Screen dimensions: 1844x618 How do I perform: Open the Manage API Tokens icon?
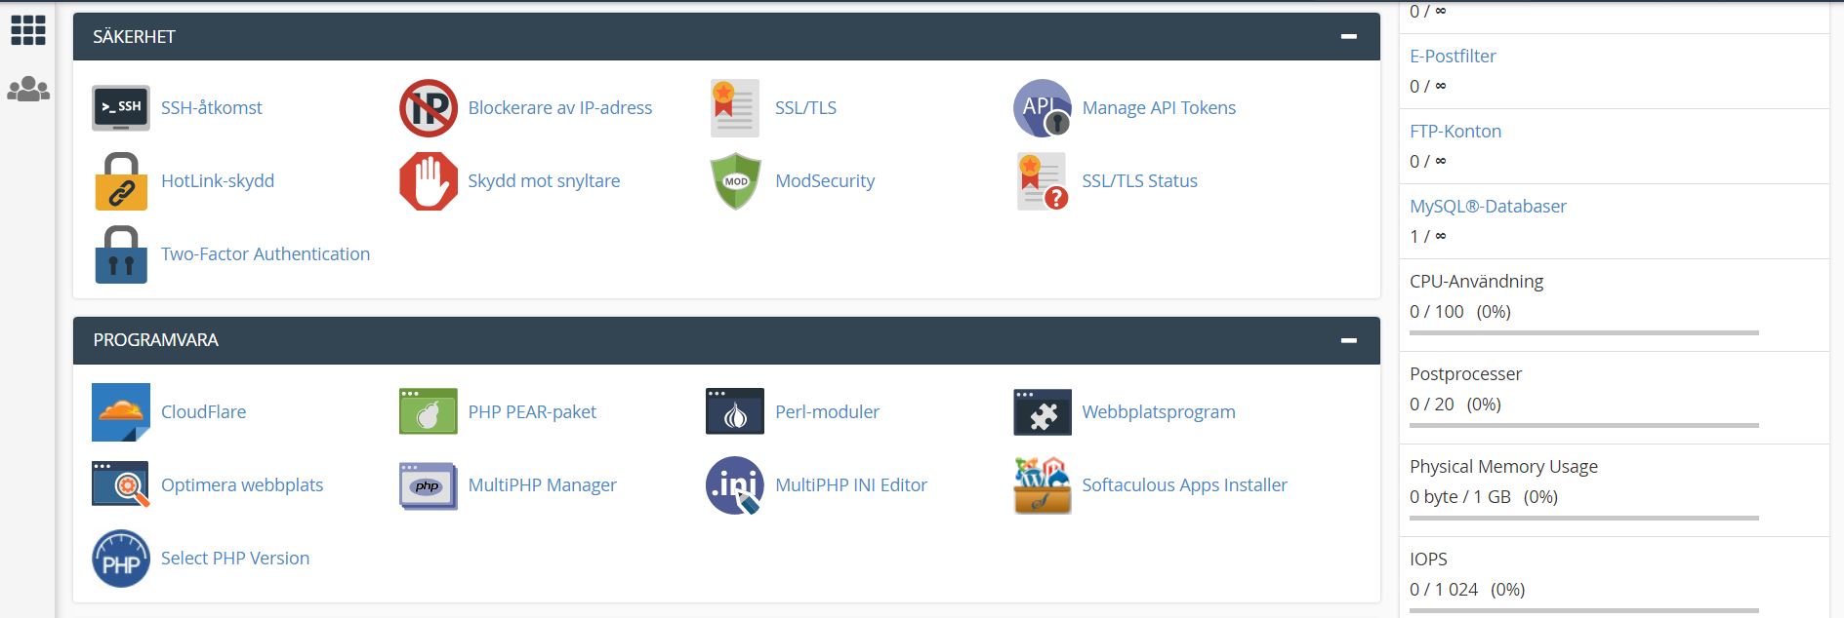click(1042, 108)
